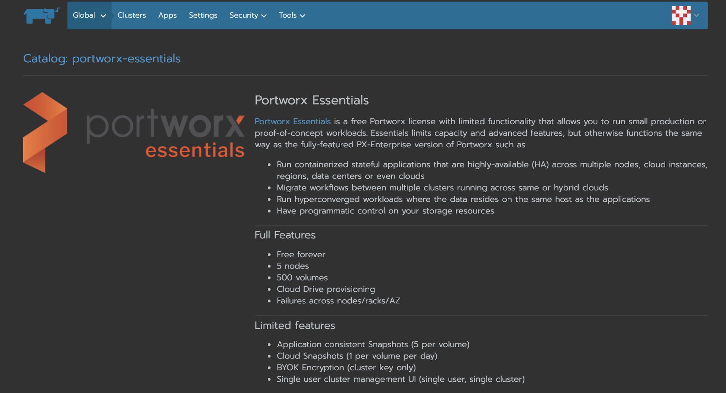Expand the Tools dropdown menu
This screenshot has height=393, width=726.
click(292, 15)
